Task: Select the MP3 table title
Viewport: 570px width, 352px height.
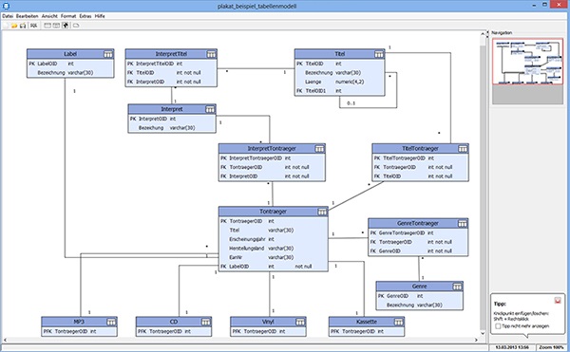Action: [79, 322]
